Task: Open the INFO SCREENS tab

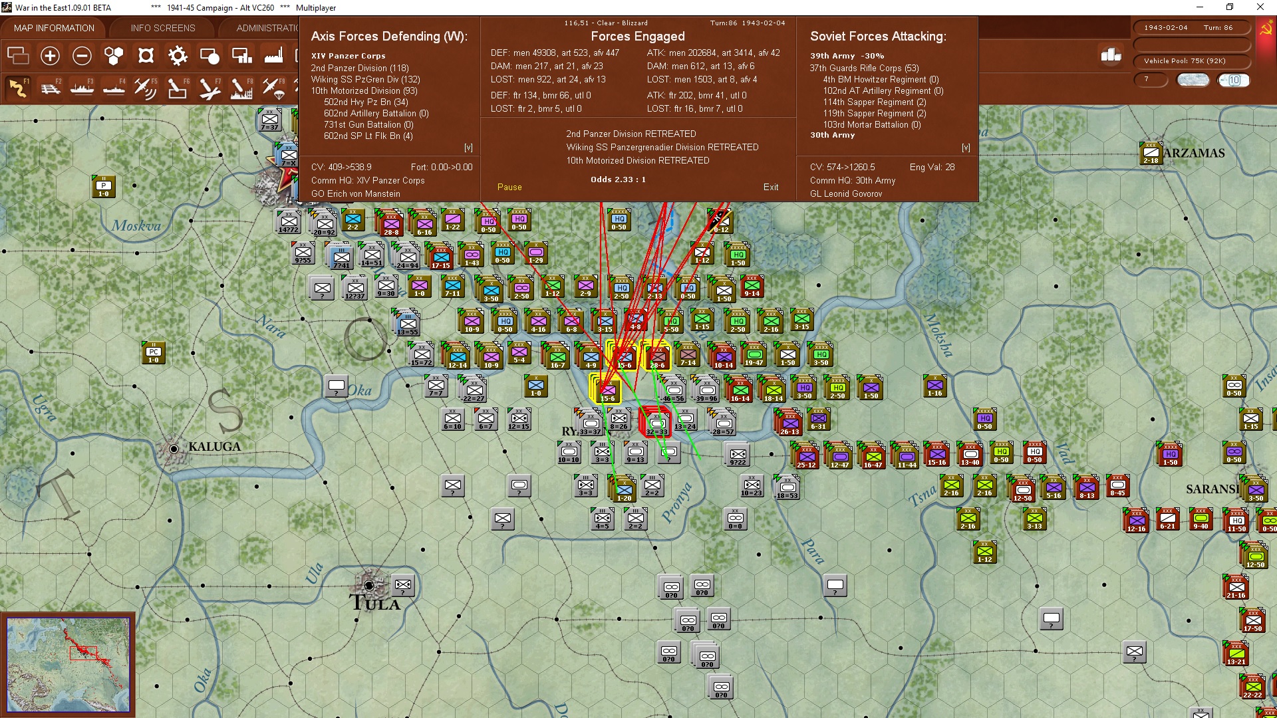Action: (x=163, y=28)
